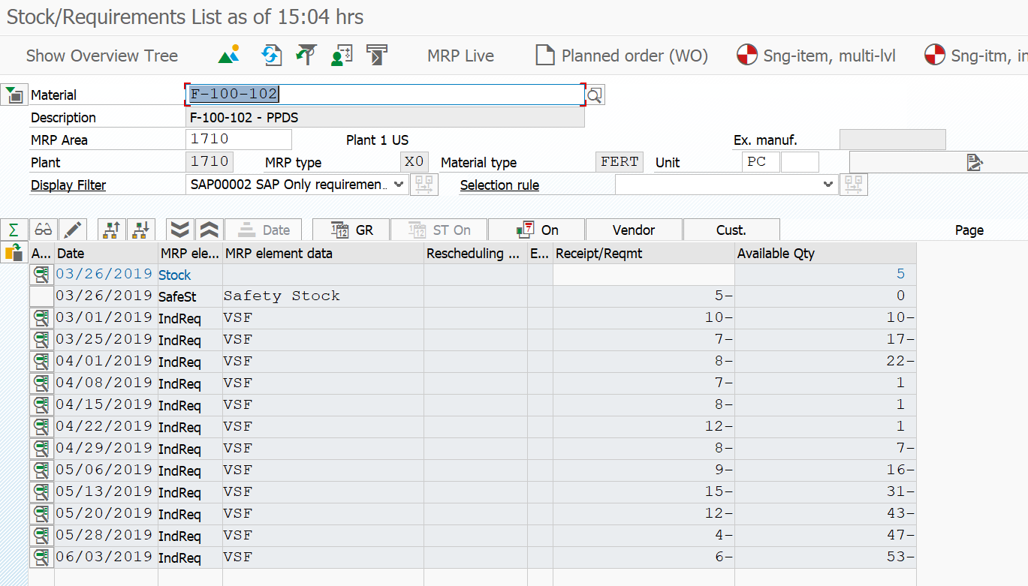Open search help for Material field
1028x586 pixels.
tap(595, 95)
